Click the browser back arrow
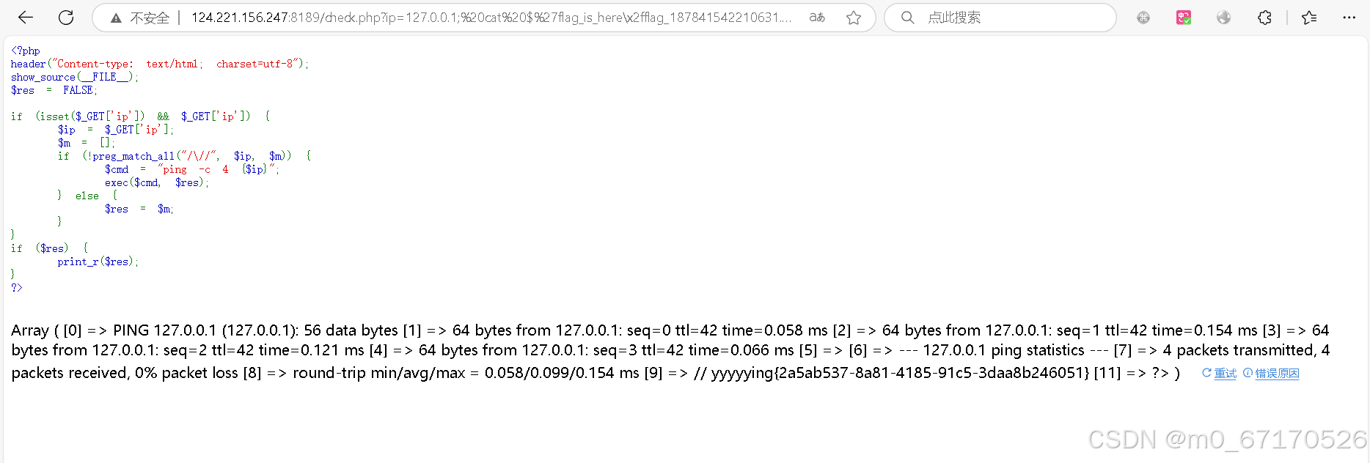This screenshot has height=463, width=1370. click(24, 17)
